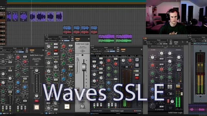Click SAFE button in Brainworx plugin header
The height and width of the screenshot is (116, 207).
118,51
